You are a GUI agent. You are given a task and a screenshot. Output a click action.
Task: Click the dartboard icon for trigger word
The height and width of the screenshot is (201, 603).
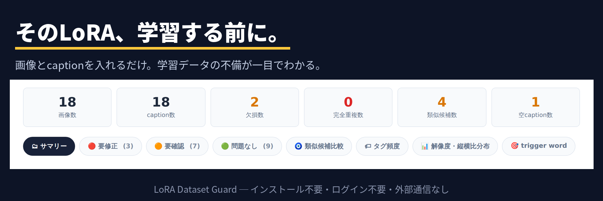pos(514,146)
